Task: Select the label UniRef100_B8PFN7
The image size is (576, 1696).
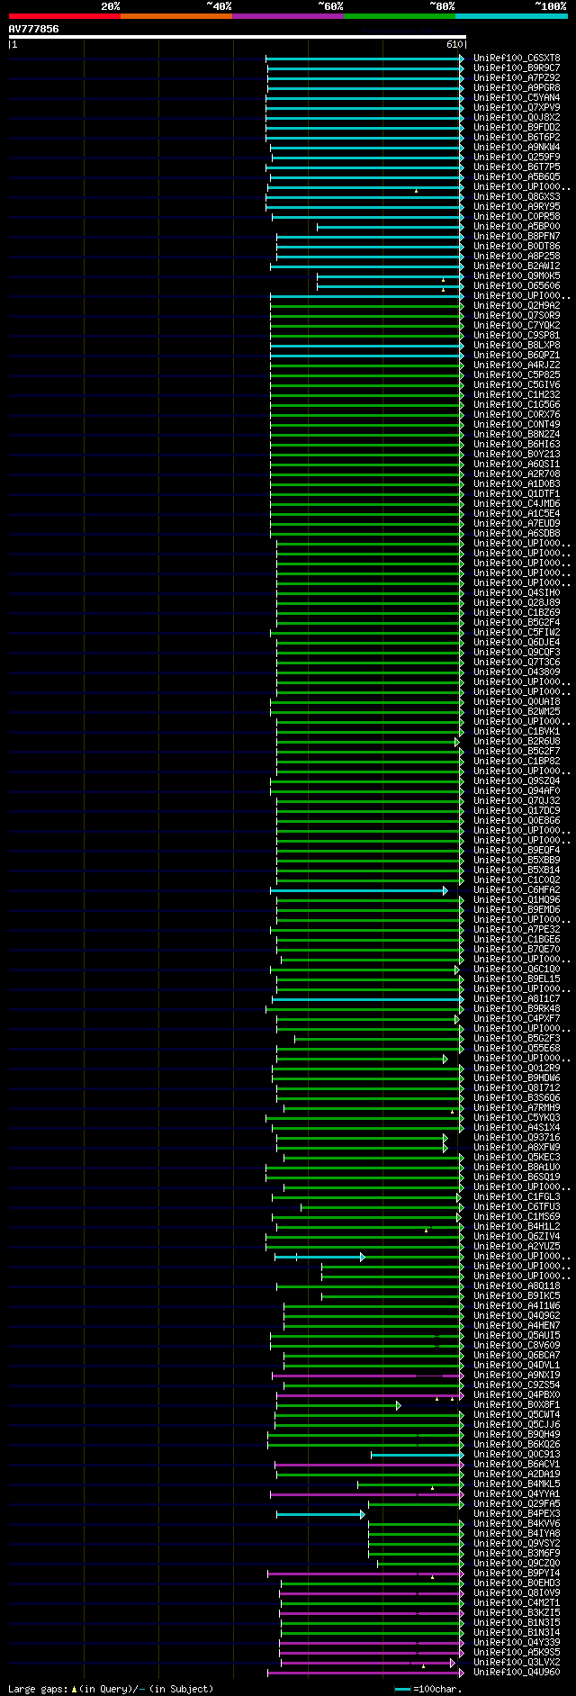Action: (x=517, y=236)
